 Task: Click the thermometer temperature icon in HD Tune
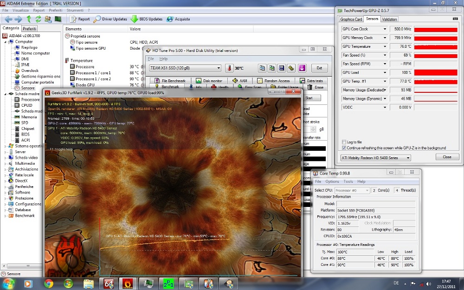click(x=229, y=68)
